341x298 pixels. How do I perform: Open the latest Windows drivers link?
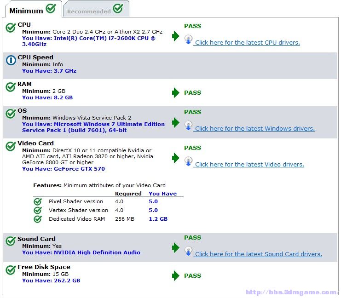(x=254, y=129)
